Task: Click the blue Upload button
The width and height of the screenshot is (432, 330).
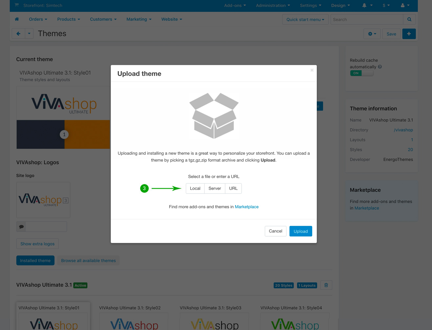Action: coord(301,231)
